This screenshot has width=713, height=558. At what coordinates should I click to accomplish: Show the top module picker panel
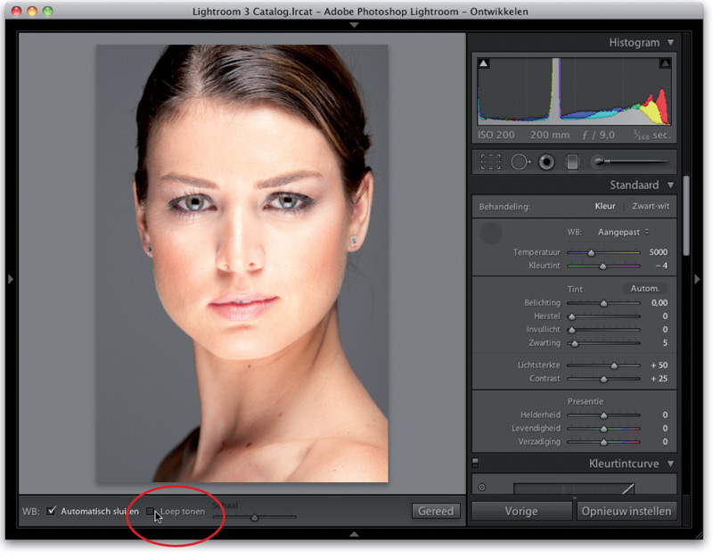pyautogui.click(x=354, y=25)
